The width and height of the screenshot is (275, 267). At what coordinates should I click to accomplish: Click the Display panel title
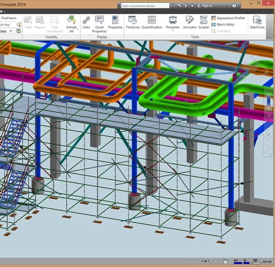pyautogui.click(x=102, y=37)
